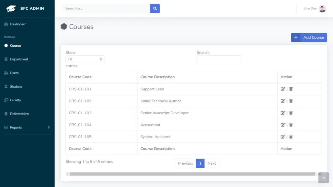Select the Dashboard icon in sidebar

[6, 24]
